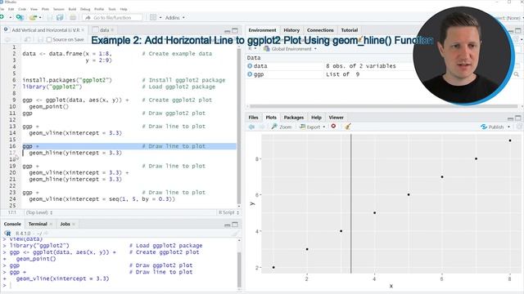Image resolution: width=524 pixels, height=294 pixels.
Task: Open the Tools menu
Action: [x=112, y=9]
